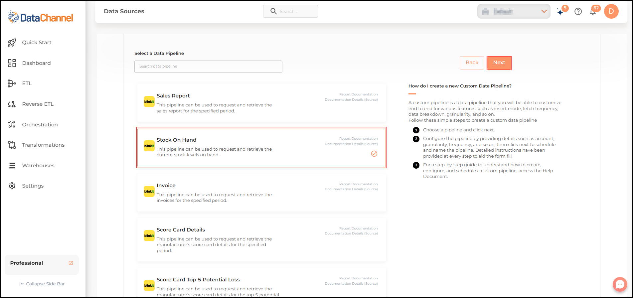Image resolution: width=633 pixels, height=298 pixels.
Task: Focus the Search data pipeline field
Action: 208,67
